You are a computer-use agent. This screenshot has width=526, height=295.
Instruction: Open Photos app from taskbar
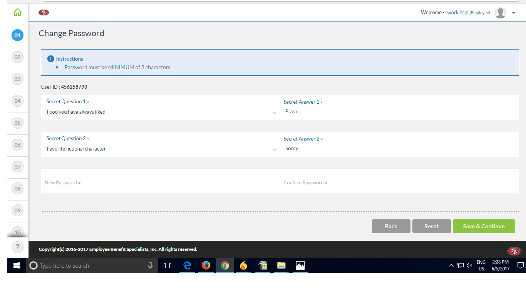tap(300, 265)
